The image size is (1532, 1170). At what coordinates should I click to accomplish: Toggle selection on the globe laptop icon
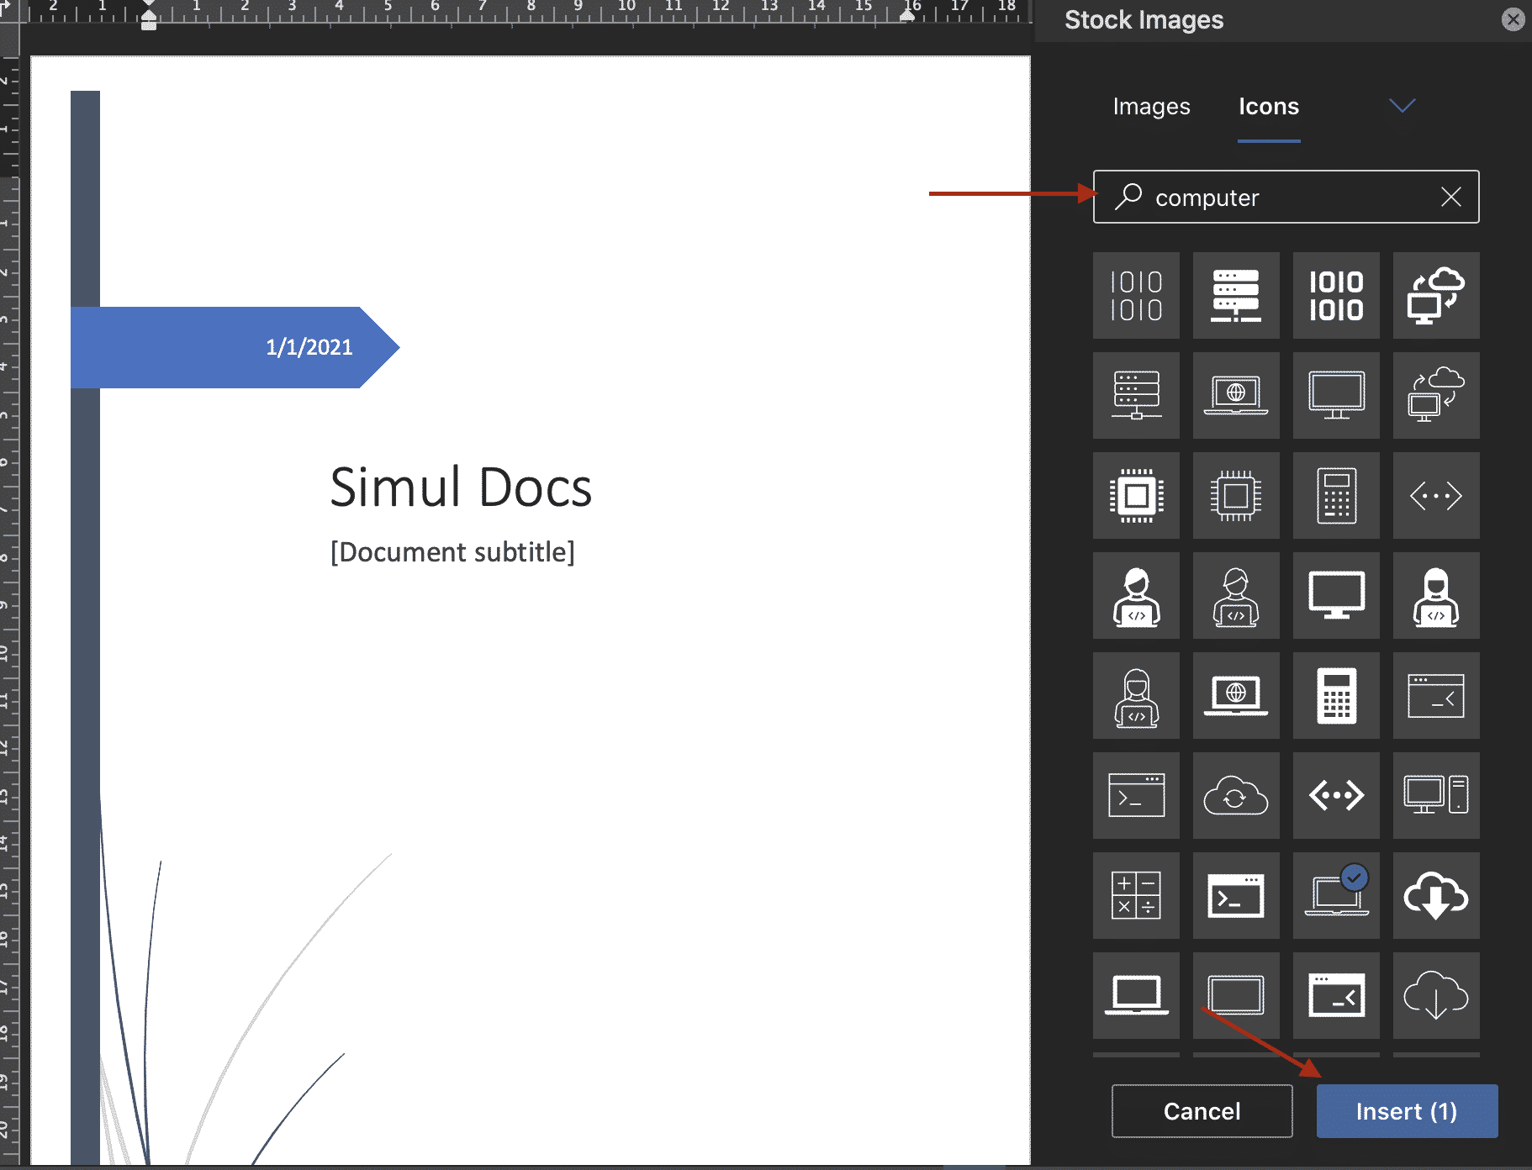click(x=1236, y=395)
